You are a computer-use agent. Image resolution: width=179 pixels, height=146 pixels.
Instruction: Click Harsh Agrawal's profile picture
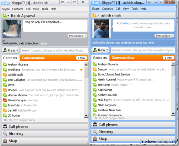[12, 29]
